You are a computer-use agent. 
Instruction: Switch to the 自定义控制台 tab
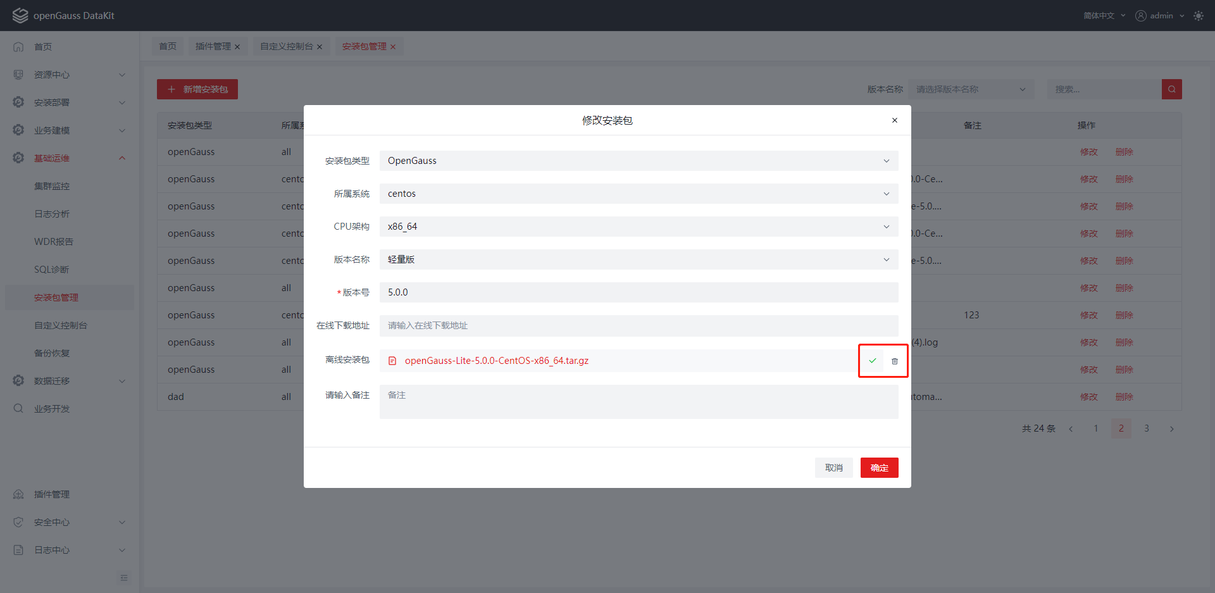click(x=286, y=47)
